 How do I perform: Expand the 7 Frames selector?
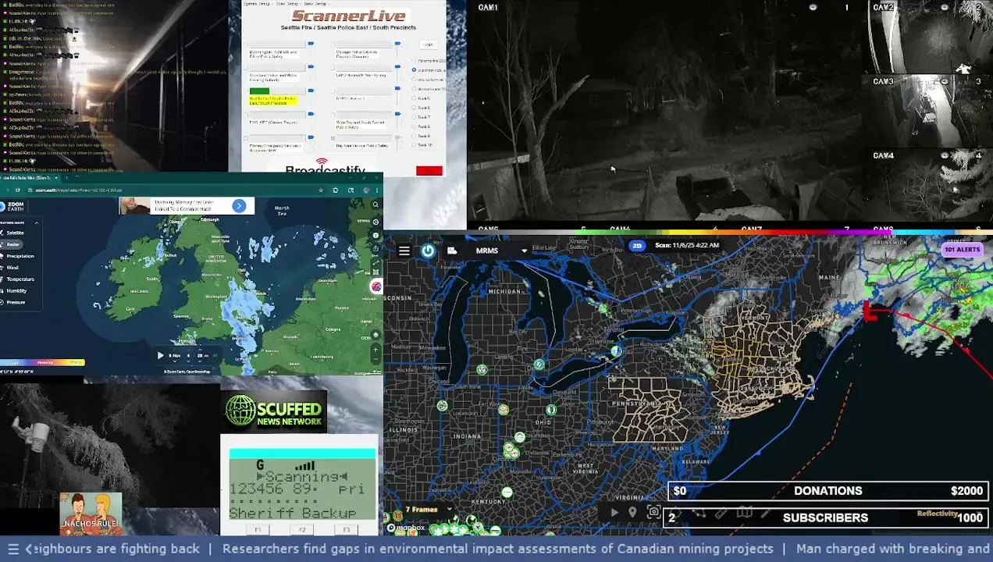click(x=428, y=510)
